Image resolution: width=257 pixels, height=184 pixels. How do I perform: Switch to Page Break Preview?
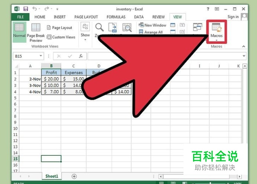pos(36,32)
